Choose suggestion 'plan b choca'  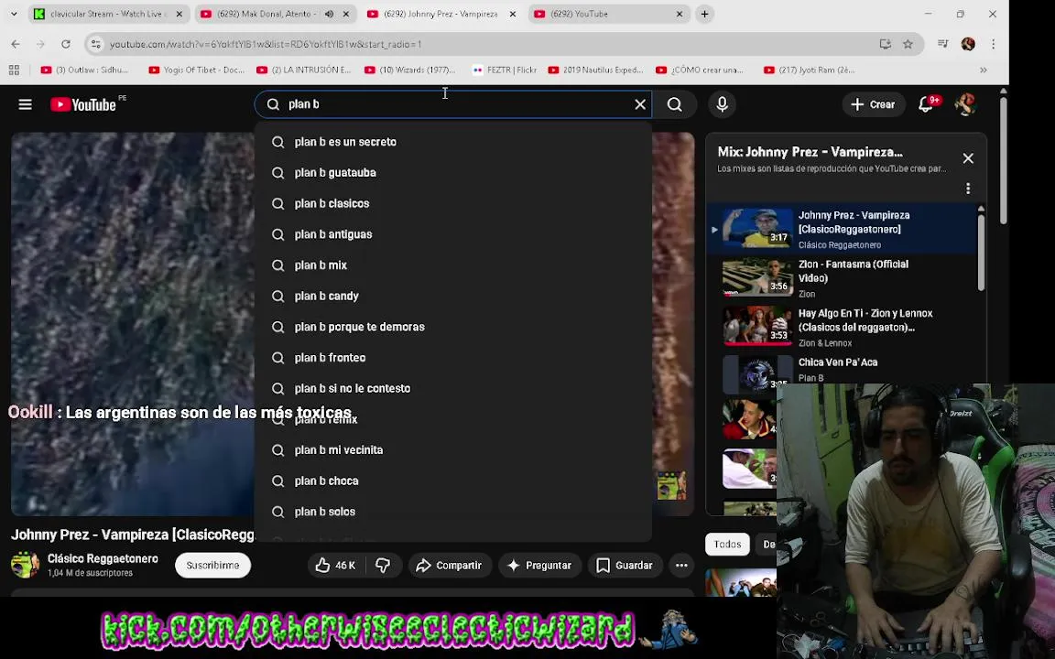tap(452, 481)
